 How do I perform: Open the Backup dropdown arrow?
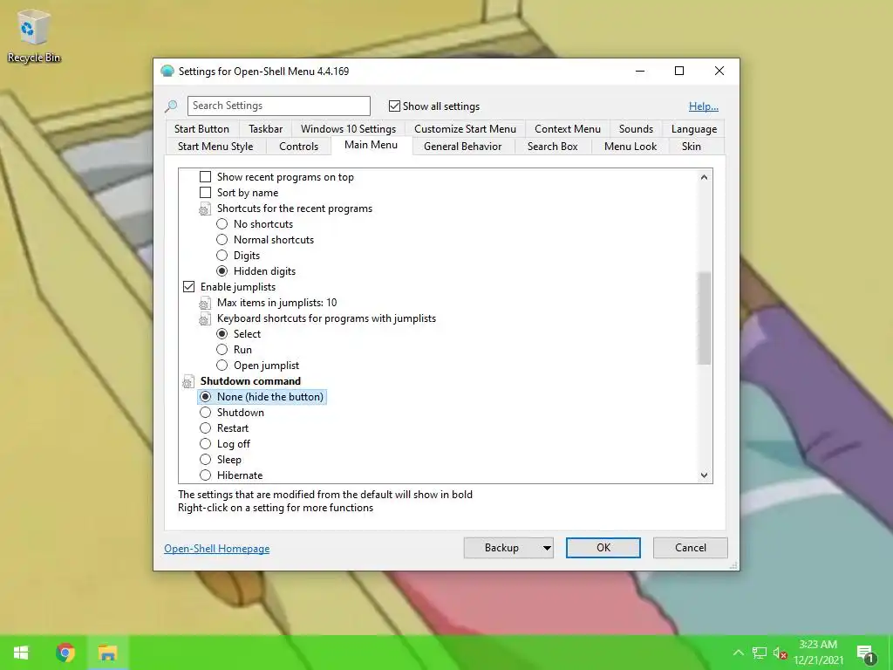[x=547, y=548]
